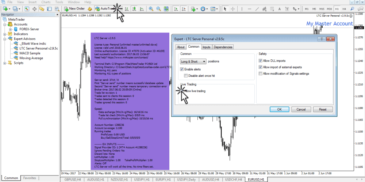Image resolution: width=365 pixels, height=182 pixels.
Task: Open a new chart from the toolbar
Action: pyautogui.click(x=5, y=9)
